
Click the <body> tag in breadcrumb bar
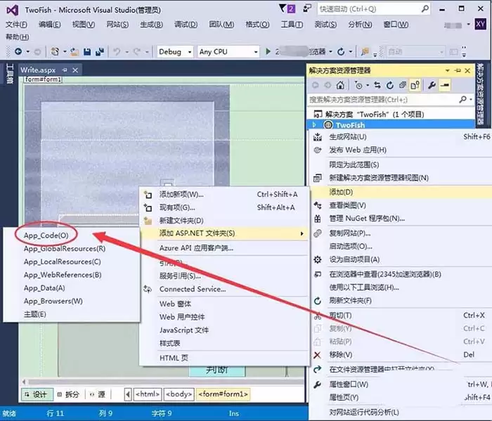pos(179,394)
